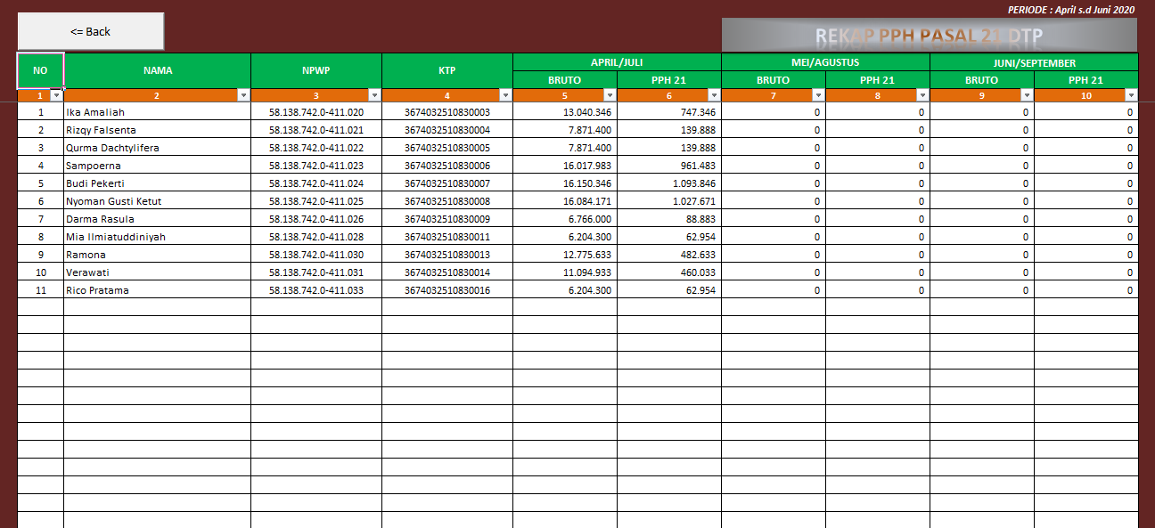This screenshot has height=528, width=1155.
Task: Select Budi Pekerti's KTP number cell
Action: click(446, 183)
